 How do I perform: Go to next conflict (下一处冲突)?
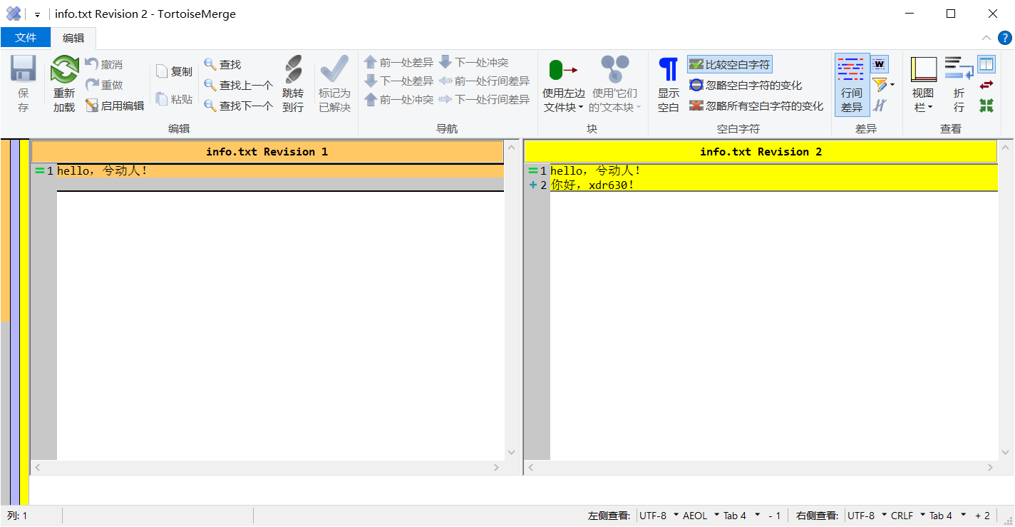click(x=474, y=62)
